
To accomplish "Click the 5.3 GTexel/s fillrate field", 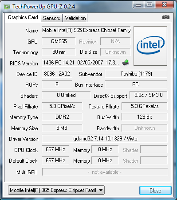I will pos(145,106).
